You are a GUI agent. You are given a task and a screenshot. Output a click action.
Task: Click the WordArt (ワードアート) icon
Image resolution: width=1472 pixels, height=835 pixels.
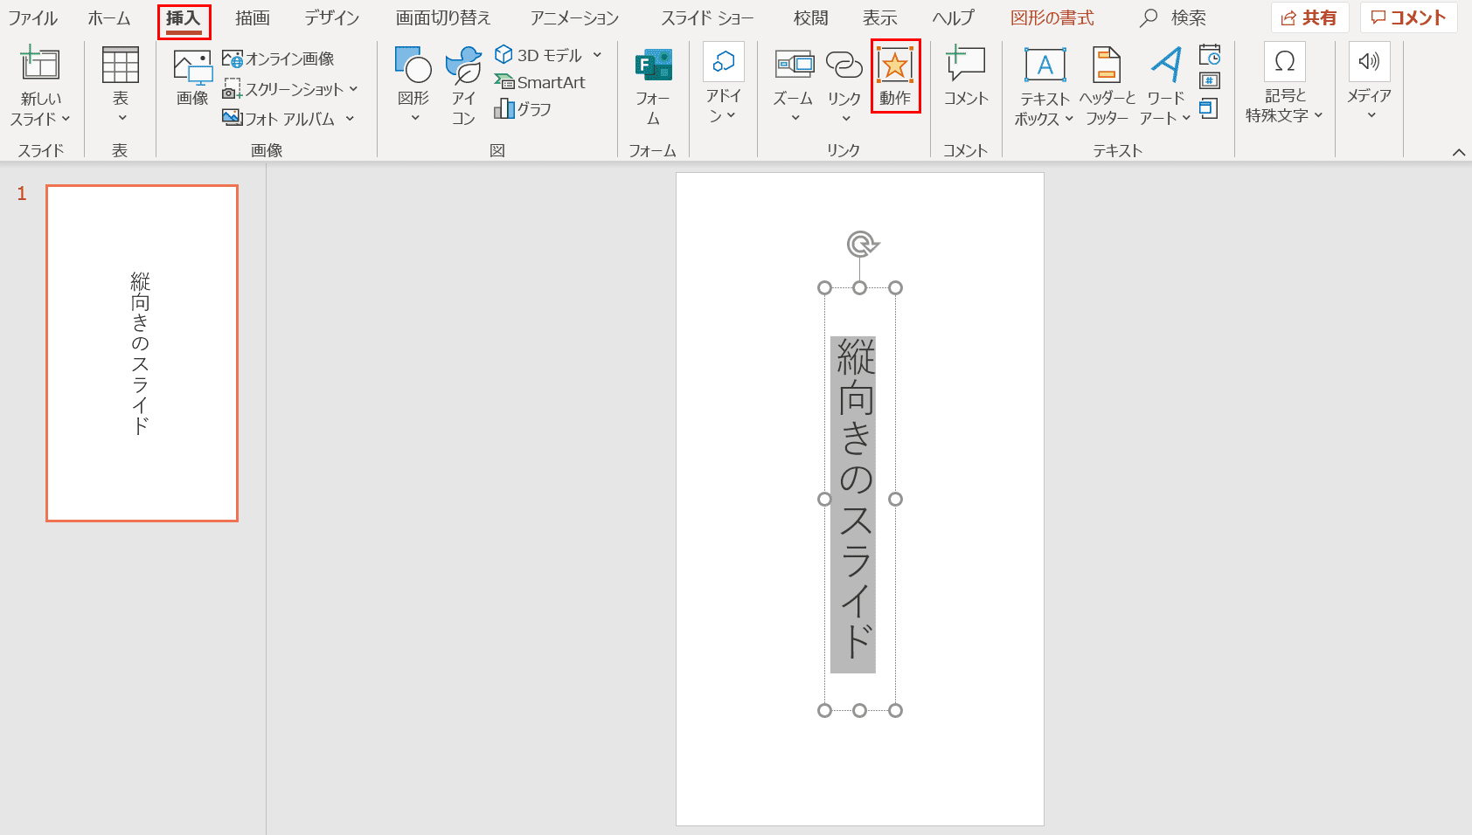click(x=1166, y=66)
